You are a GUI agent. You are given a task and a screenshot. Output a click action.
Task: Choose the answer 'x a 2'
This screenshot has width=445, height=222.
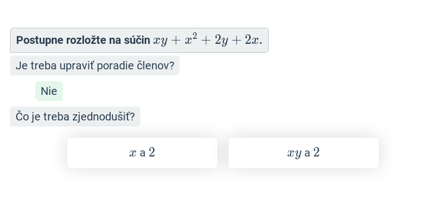click(x=142, y=153)
